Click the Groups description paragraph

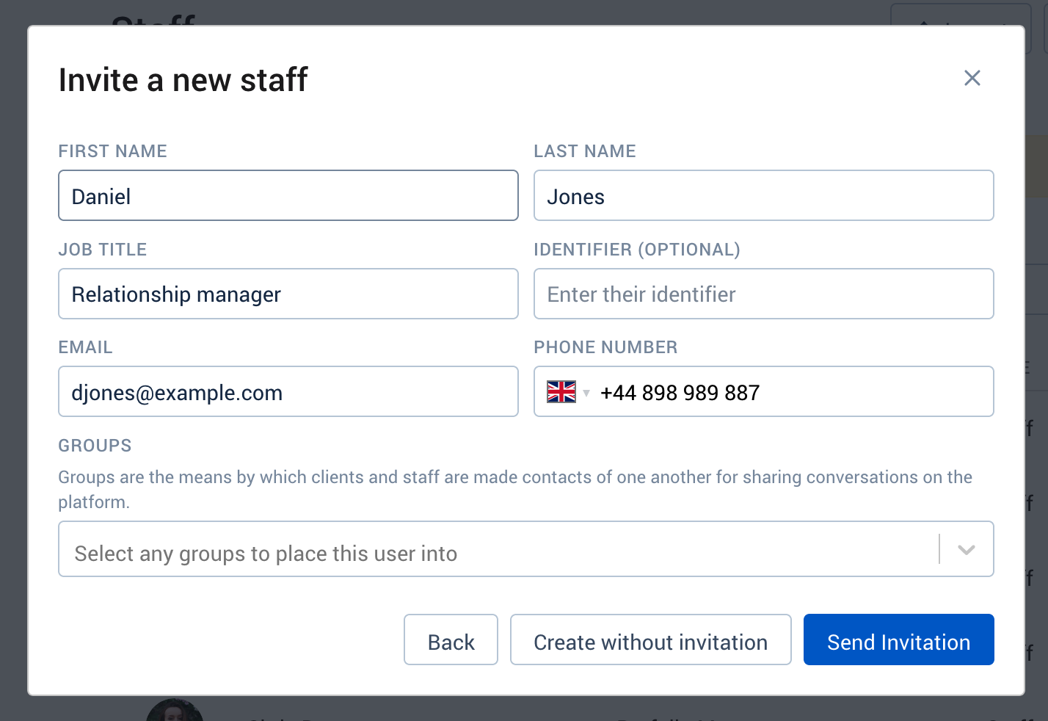coord(515,490)
